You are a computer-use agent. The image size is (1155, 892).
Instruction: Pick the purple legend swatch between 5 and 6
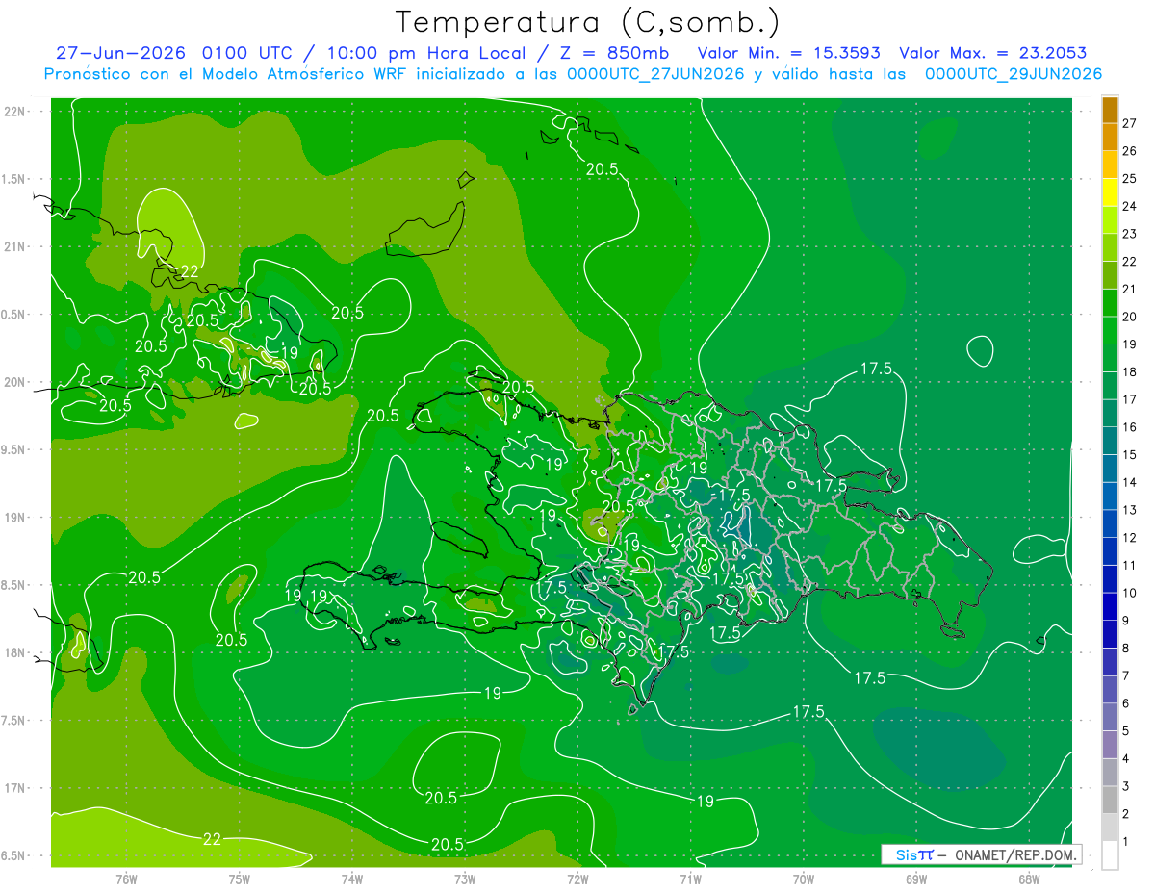pos(1110,717)
